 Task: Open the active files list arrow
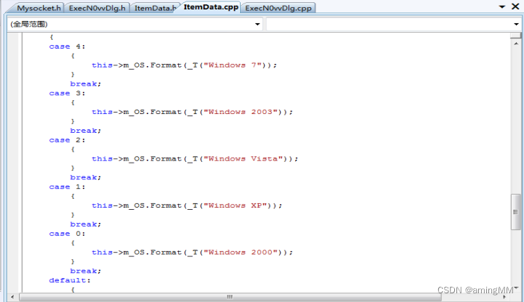[502, 7]
